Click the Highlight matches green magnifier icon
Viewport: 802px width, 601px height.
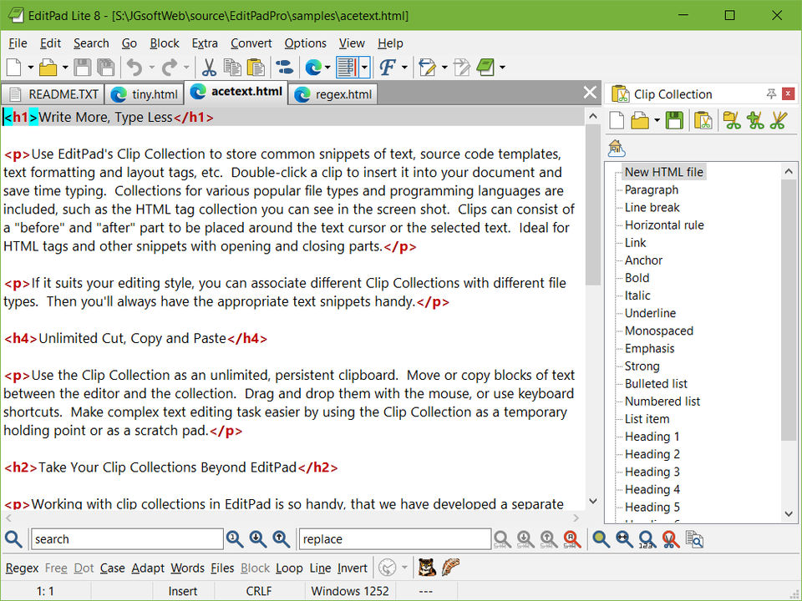pos(601,538)
